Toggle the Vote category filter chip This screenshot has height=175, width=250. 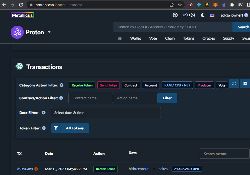(222, 85)
